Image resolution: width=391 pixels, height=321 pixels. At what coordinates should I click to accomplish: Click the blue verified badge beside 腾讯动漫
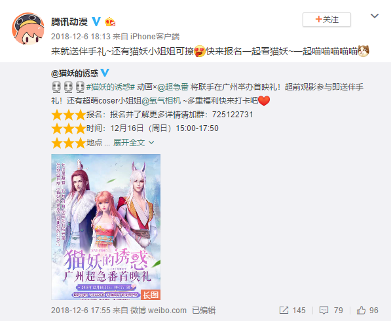pyautogui.click(x=96, y=22)
